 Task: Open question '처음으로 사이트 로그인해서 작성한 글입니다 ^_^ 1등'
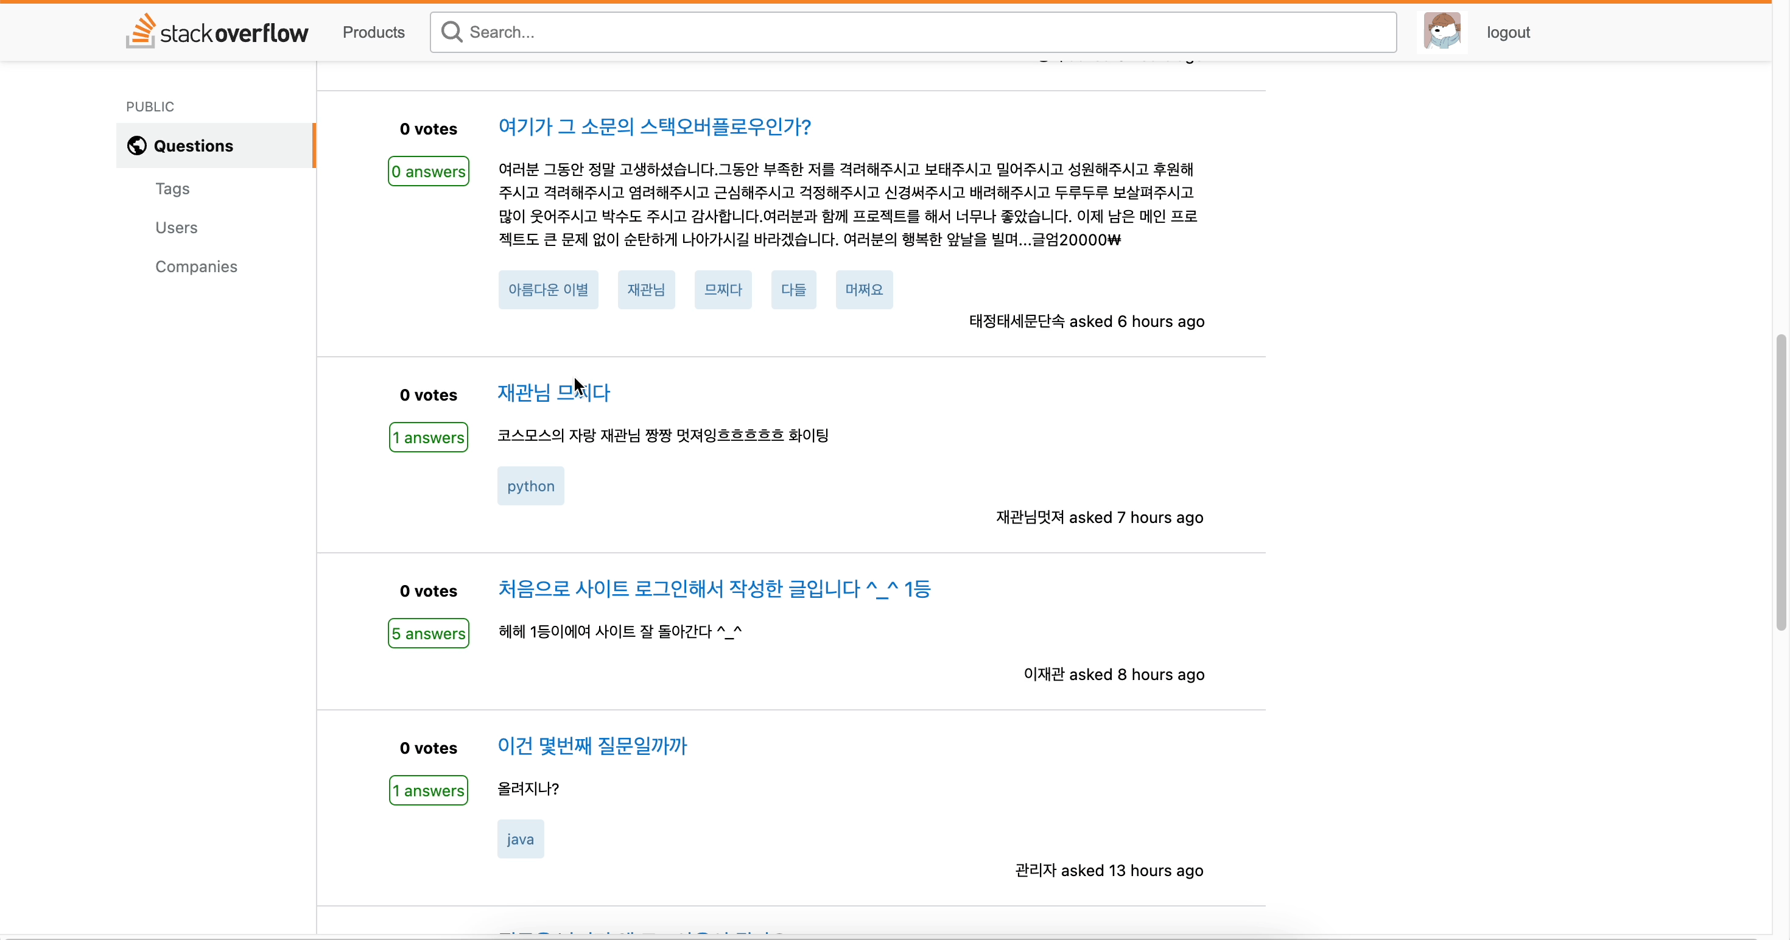click(x=714, y=589)
